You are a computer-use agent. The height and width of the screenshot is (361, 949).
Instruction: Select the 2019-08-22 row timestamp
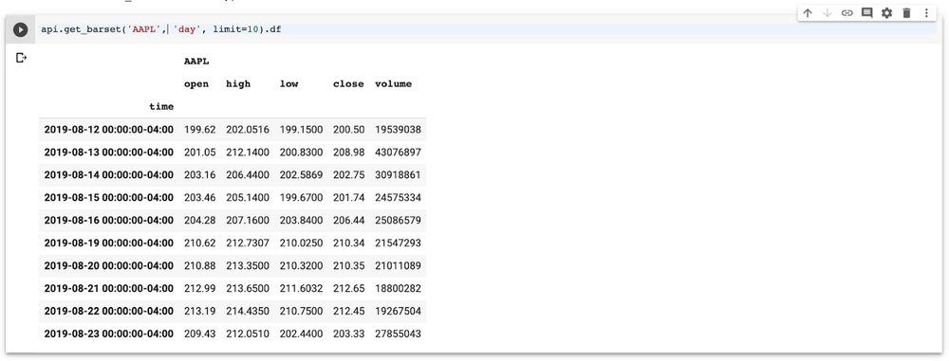tap(109, 311)
